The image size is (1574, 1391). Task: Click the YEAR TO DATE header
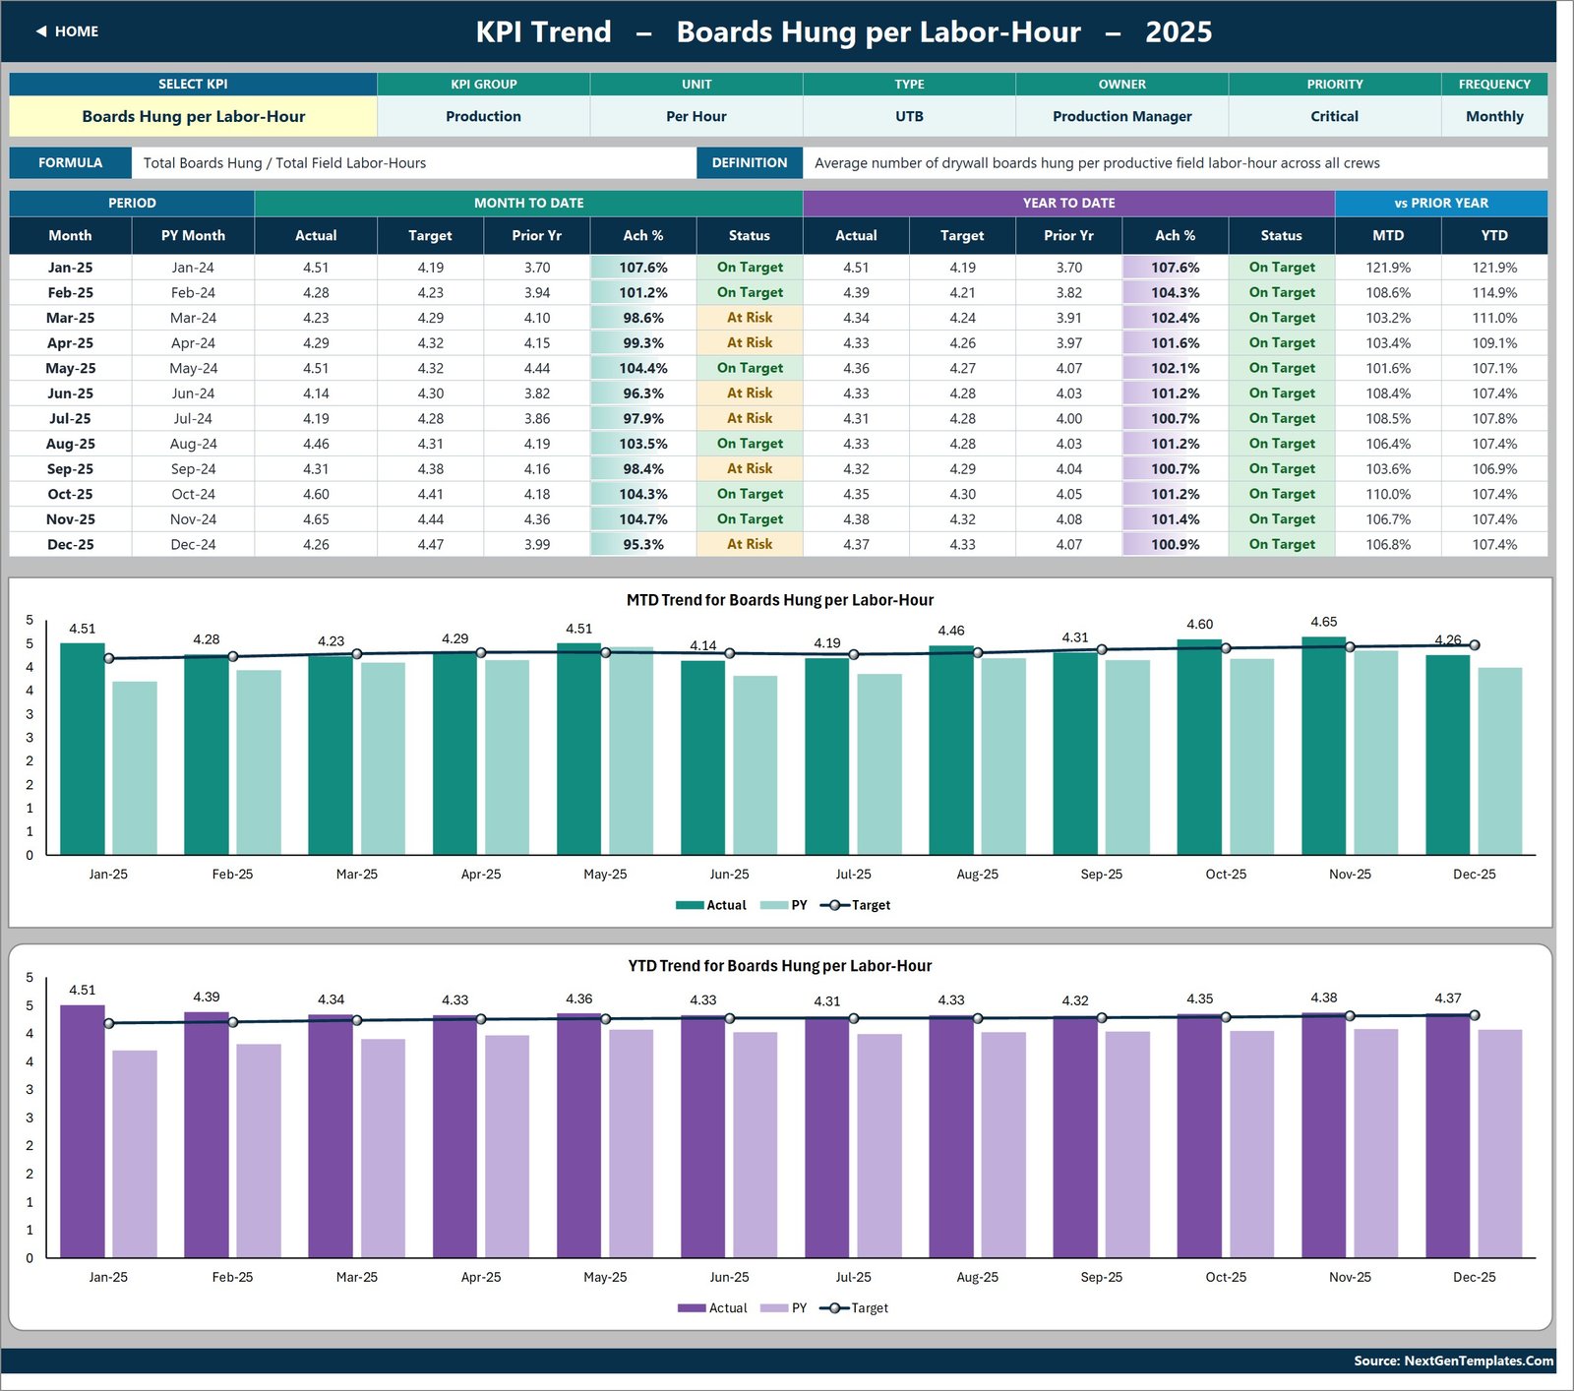[1068, 203]
